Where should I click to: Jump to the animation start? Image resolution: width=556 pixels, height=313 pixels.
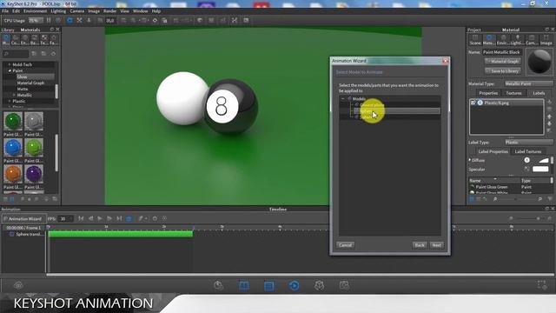point(81,218)
